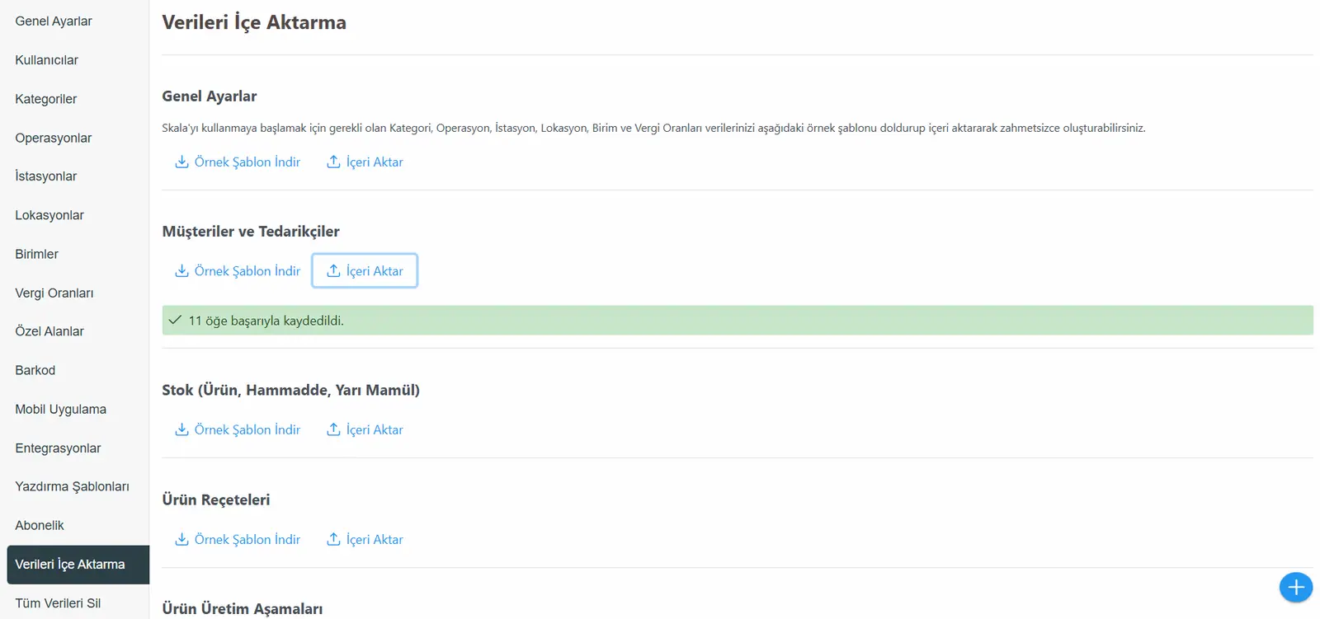The width and height of the screenshot is (1320, 619).
Task: Click download icon under Stok section
Action: click(x=181, y=429)
